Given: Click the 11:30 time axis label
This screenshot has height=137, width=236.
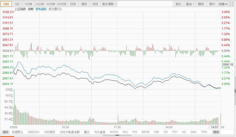Looking at the screenshot, I should (x=117, y=127).
